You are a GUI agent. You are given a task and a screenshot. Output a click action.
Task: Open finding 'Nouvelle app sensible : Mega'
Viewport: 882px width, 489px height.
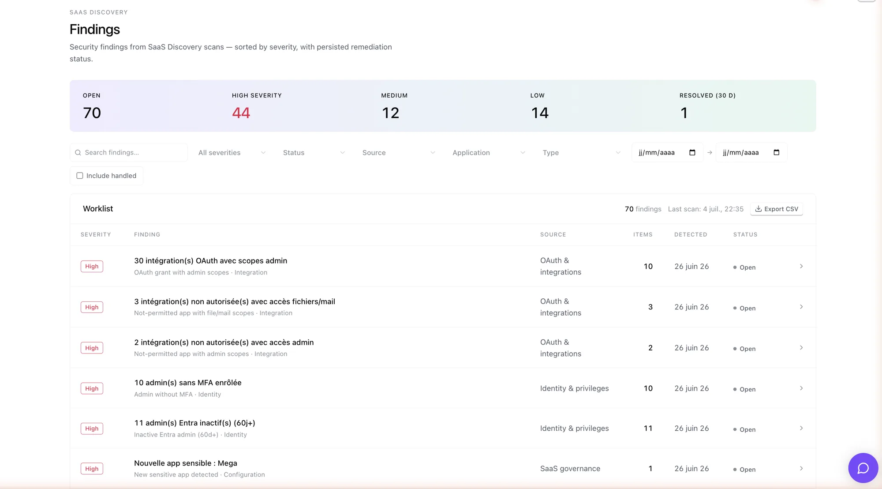186,463
